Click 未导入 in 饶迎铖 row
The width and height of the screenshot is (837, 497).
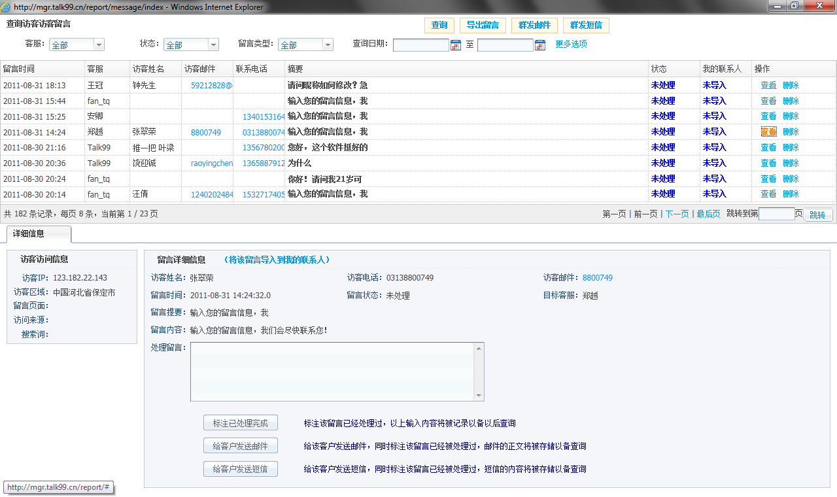(715, 163)
